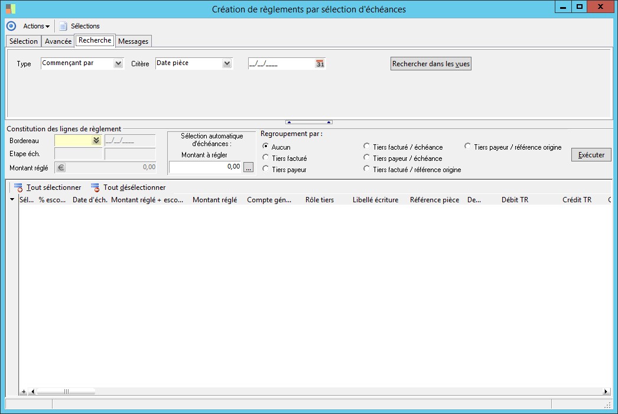Click the blue circular target icon in toolbar
618x414 pixels.
pyautogui.click(x=11, y=26)
